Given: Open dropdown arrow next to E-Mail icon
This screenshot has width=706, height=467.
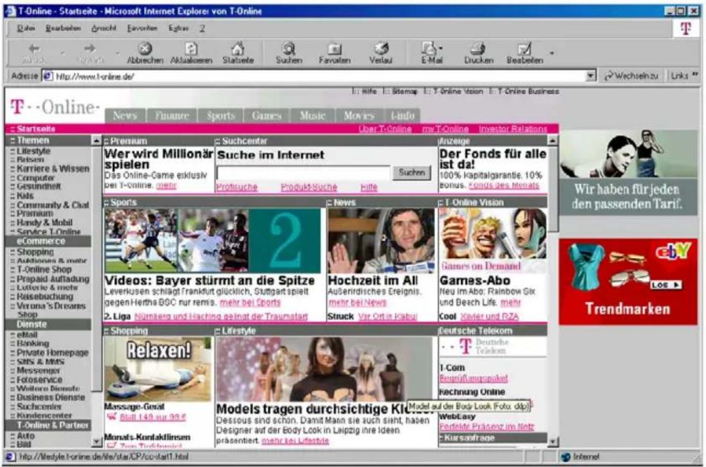Looking at the screenshot, I should click(441, 48).
